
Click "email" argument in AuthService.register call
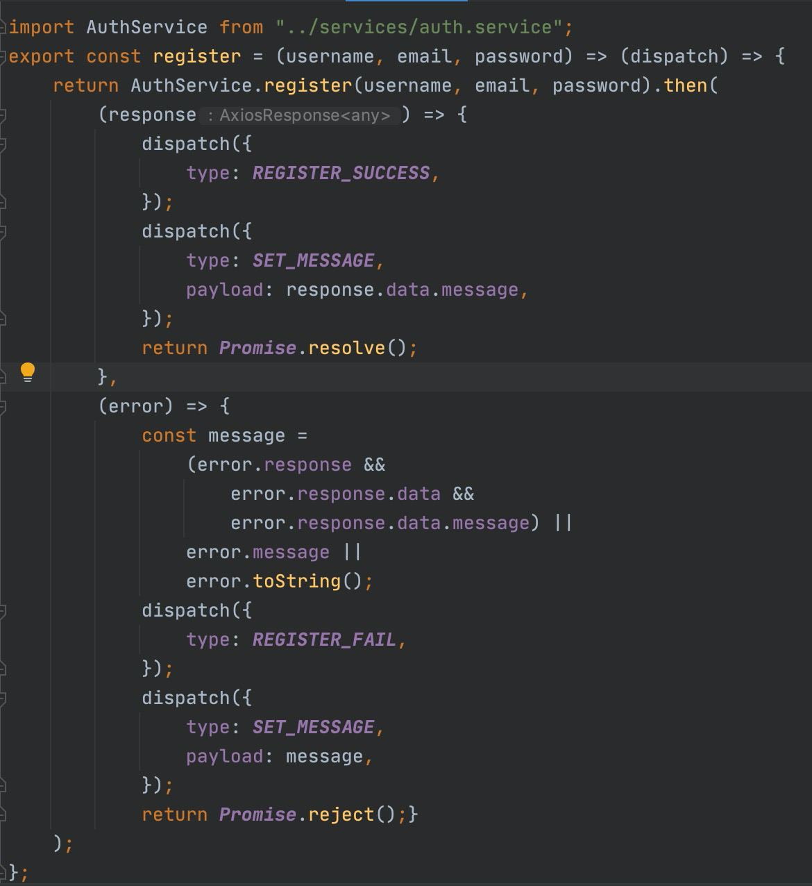502,85
